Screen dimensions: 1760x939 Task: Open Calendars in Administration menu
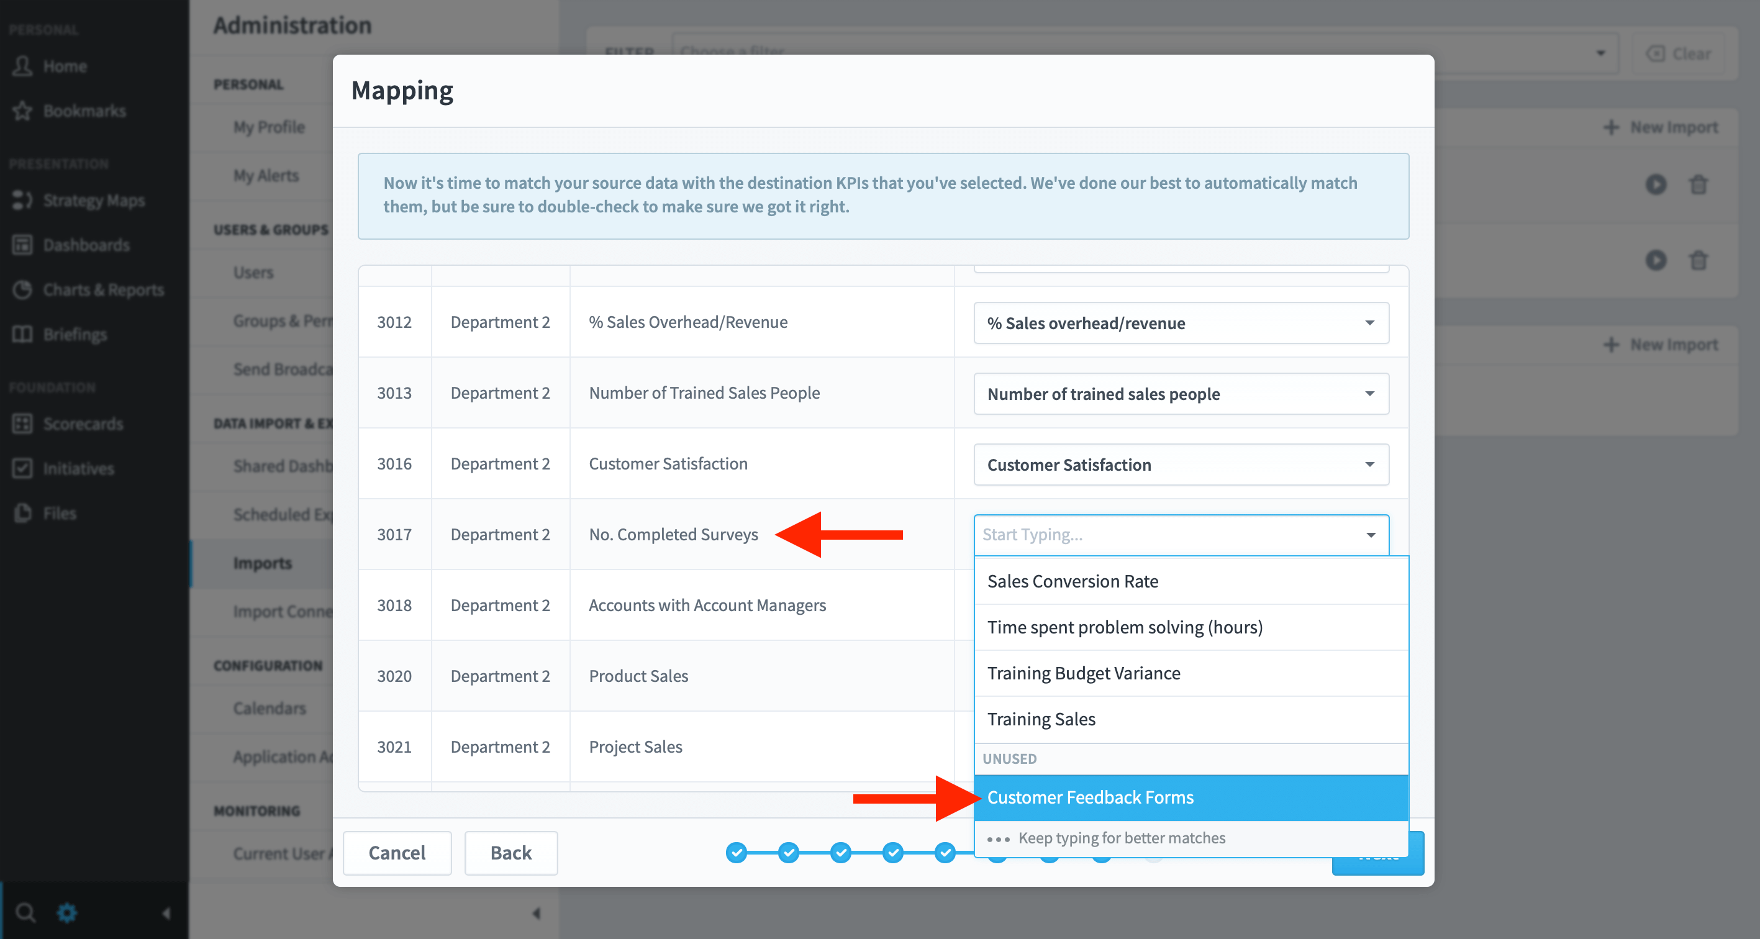[x=269, y=708]
